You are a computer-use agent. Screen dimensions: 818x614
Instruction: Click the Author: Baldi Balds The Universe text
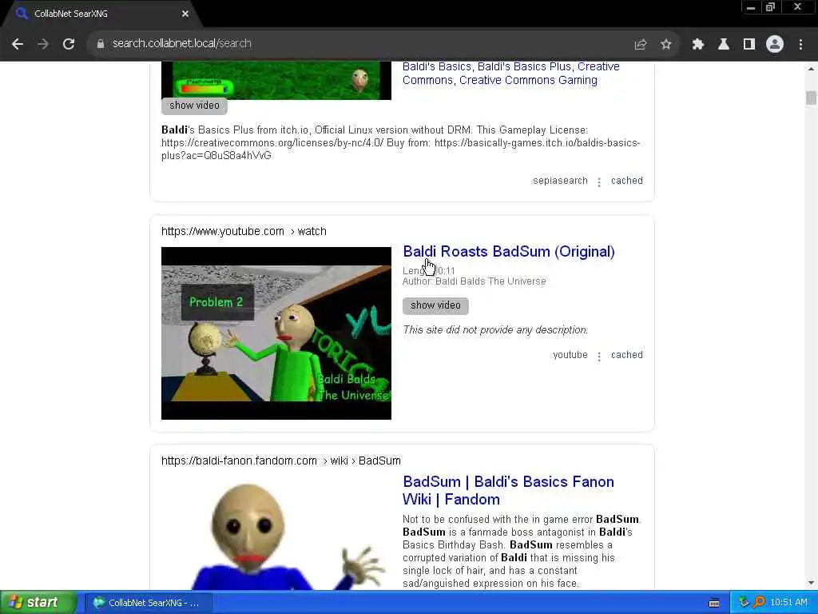(x=475, y=281)
